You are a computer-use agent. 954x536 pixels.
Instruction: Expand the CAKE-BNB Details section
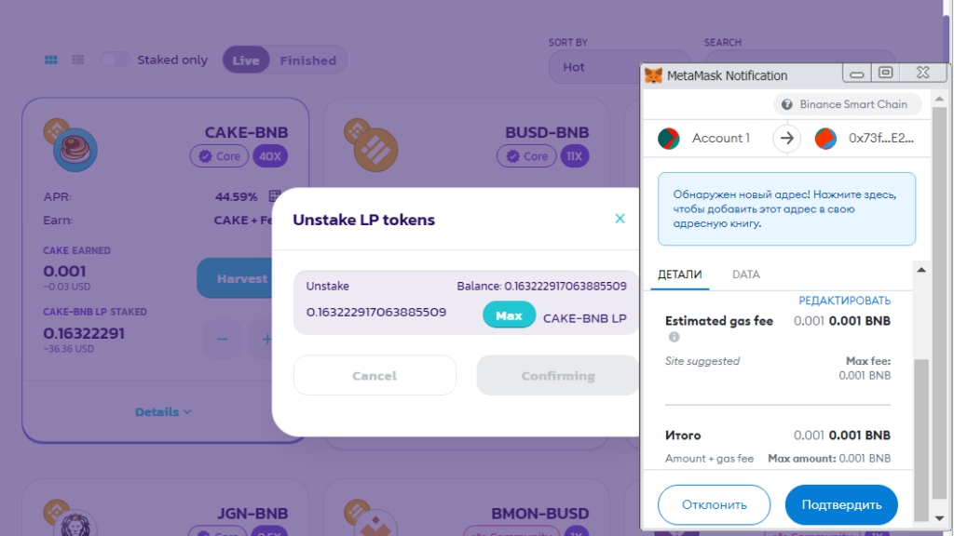[x=163, y=411]
